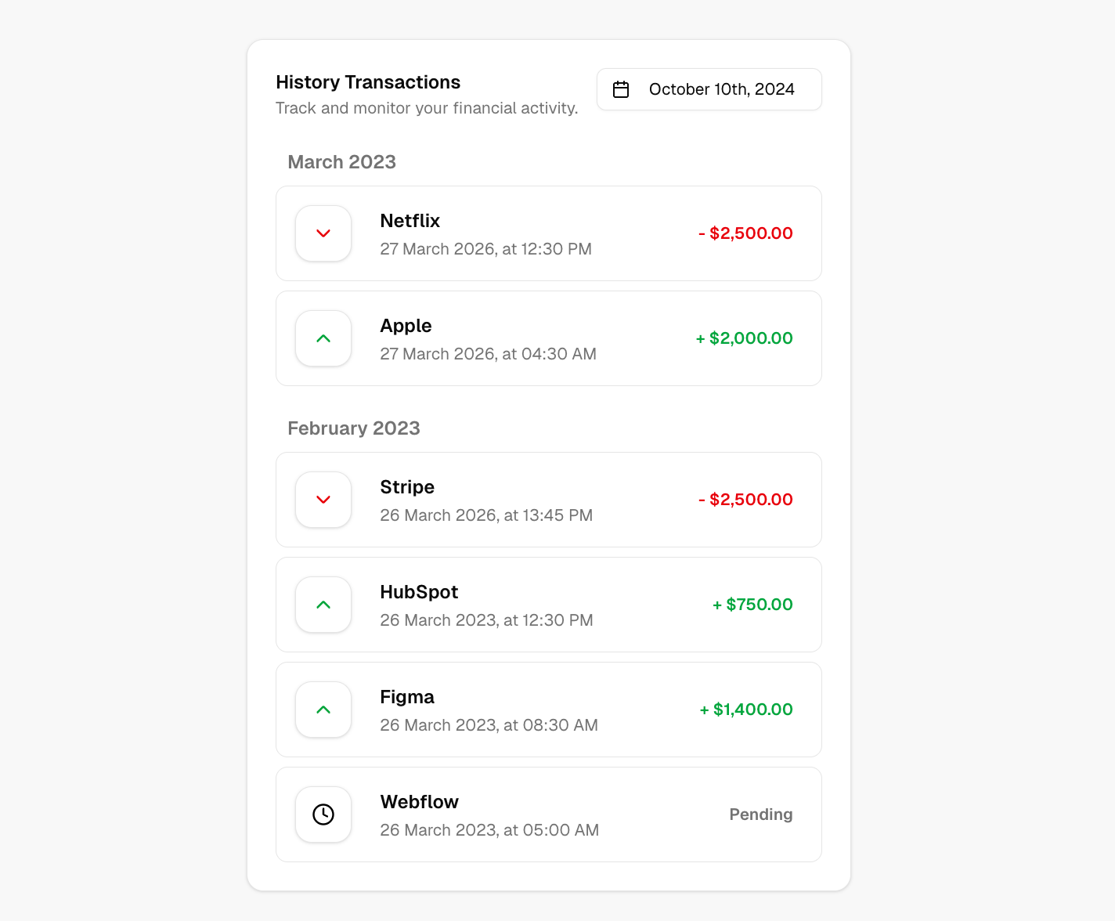Click the green incoming arrow icon for Apple
1115x921 pixels.
[323, 338]
